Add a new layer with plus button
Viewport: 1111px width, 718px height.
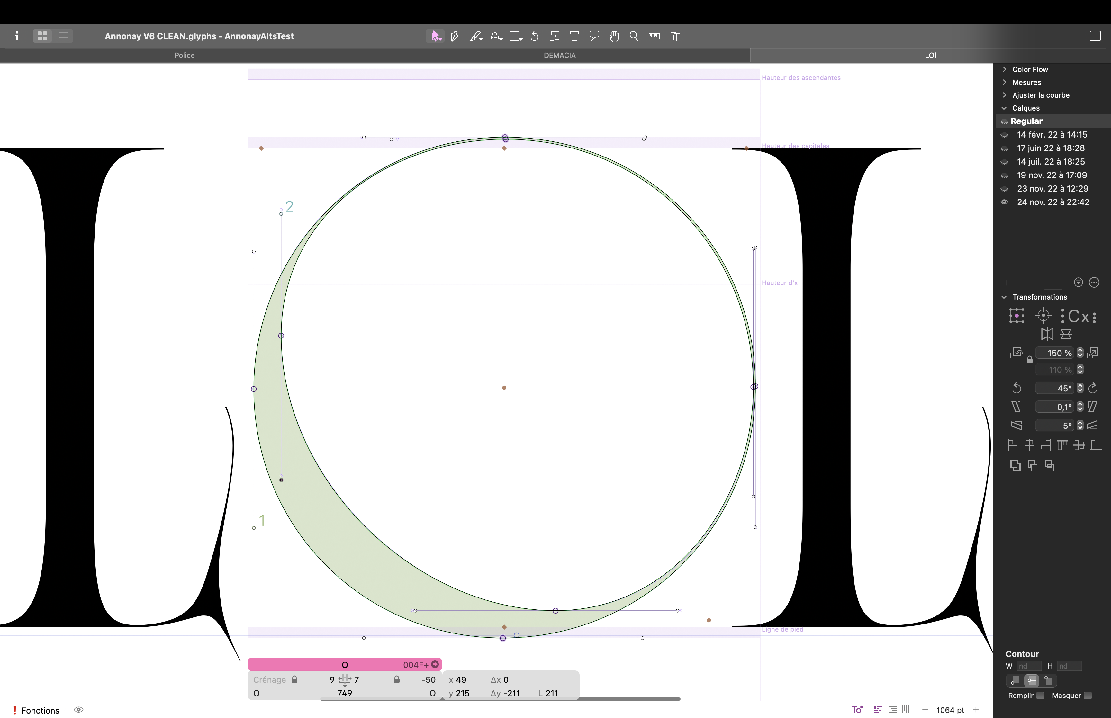pyautogui.click(x=1007, y=283)
